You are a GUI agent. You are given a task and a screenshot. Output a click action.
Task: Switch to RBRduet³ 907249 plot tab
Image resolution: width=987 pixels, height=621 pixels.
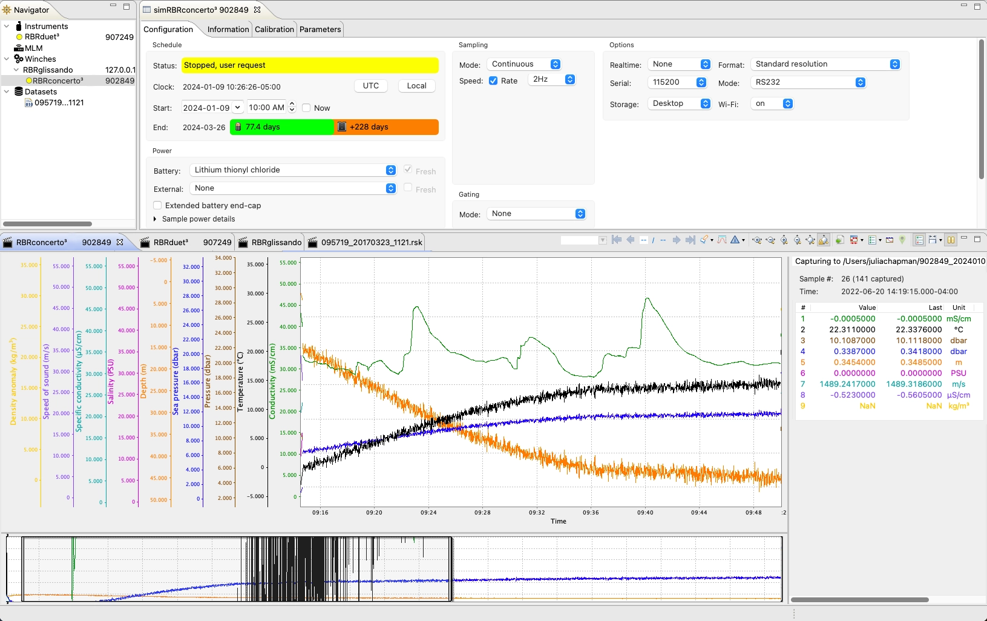[186, 242]
